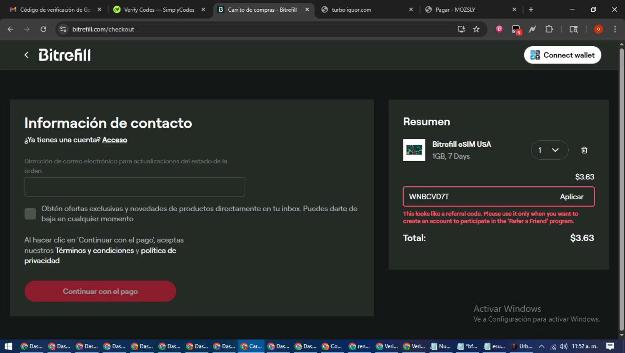The image size is (625, 353).
Task: Tick the exclusive offers newsletter checkbox
Action: 30,214
